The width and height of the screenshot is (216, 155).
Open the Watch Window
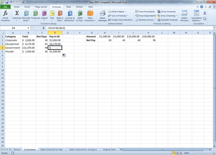[184, 16]
